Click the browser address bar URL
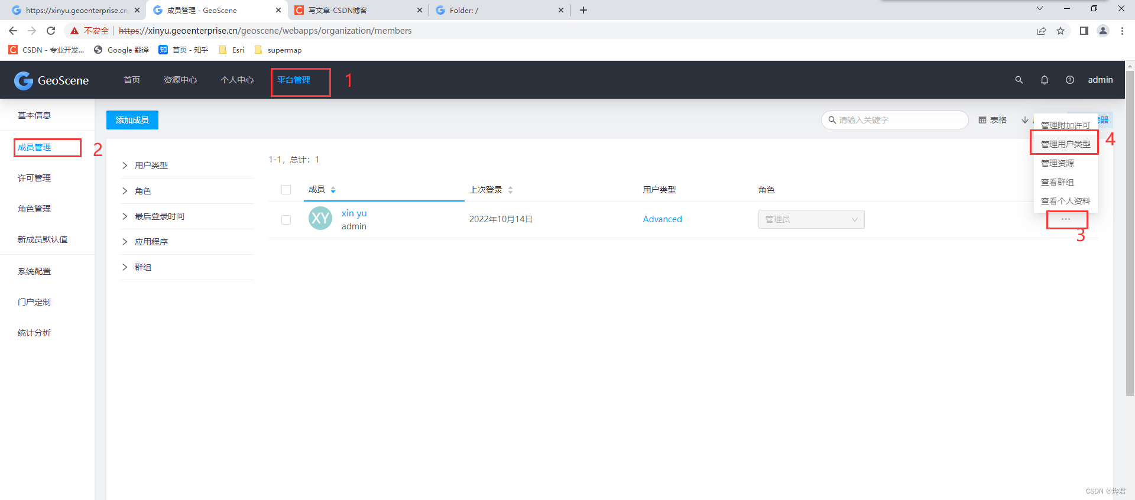 click(265, 31)
